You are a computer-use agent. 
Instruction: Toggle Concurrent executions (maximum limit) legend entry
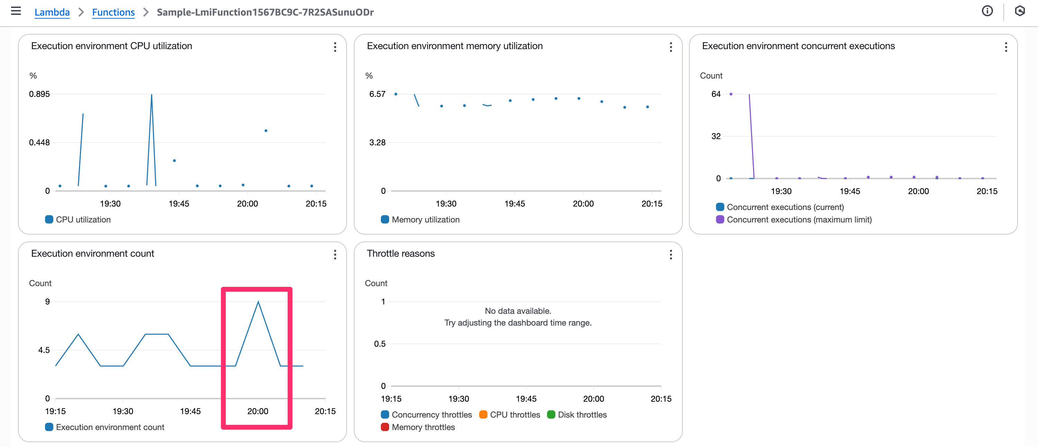tap(799, 219)
